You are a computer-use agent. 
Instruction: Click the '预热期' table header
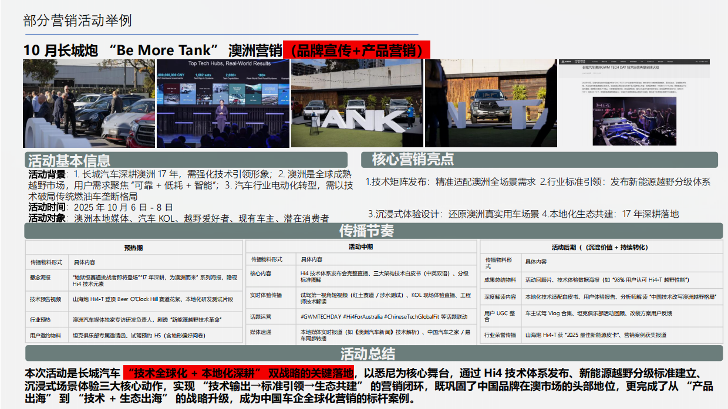134,248
